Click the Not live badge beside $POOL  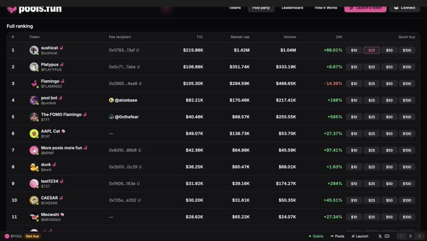coord(33,237)
